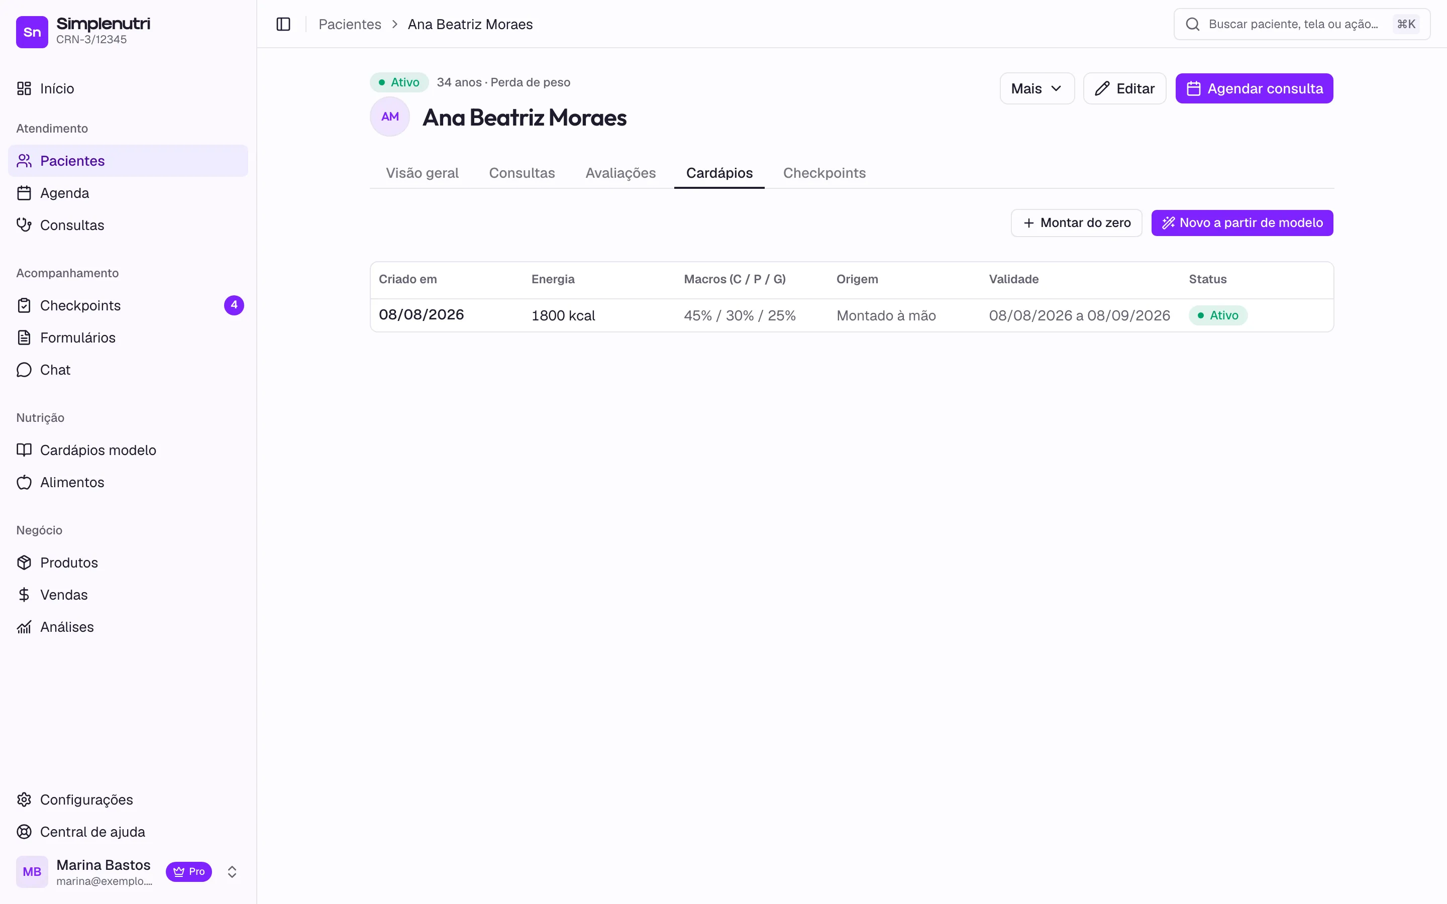Click the AM patient avatar
Screen dimensions: 1447x904
(x=390, y=117)
